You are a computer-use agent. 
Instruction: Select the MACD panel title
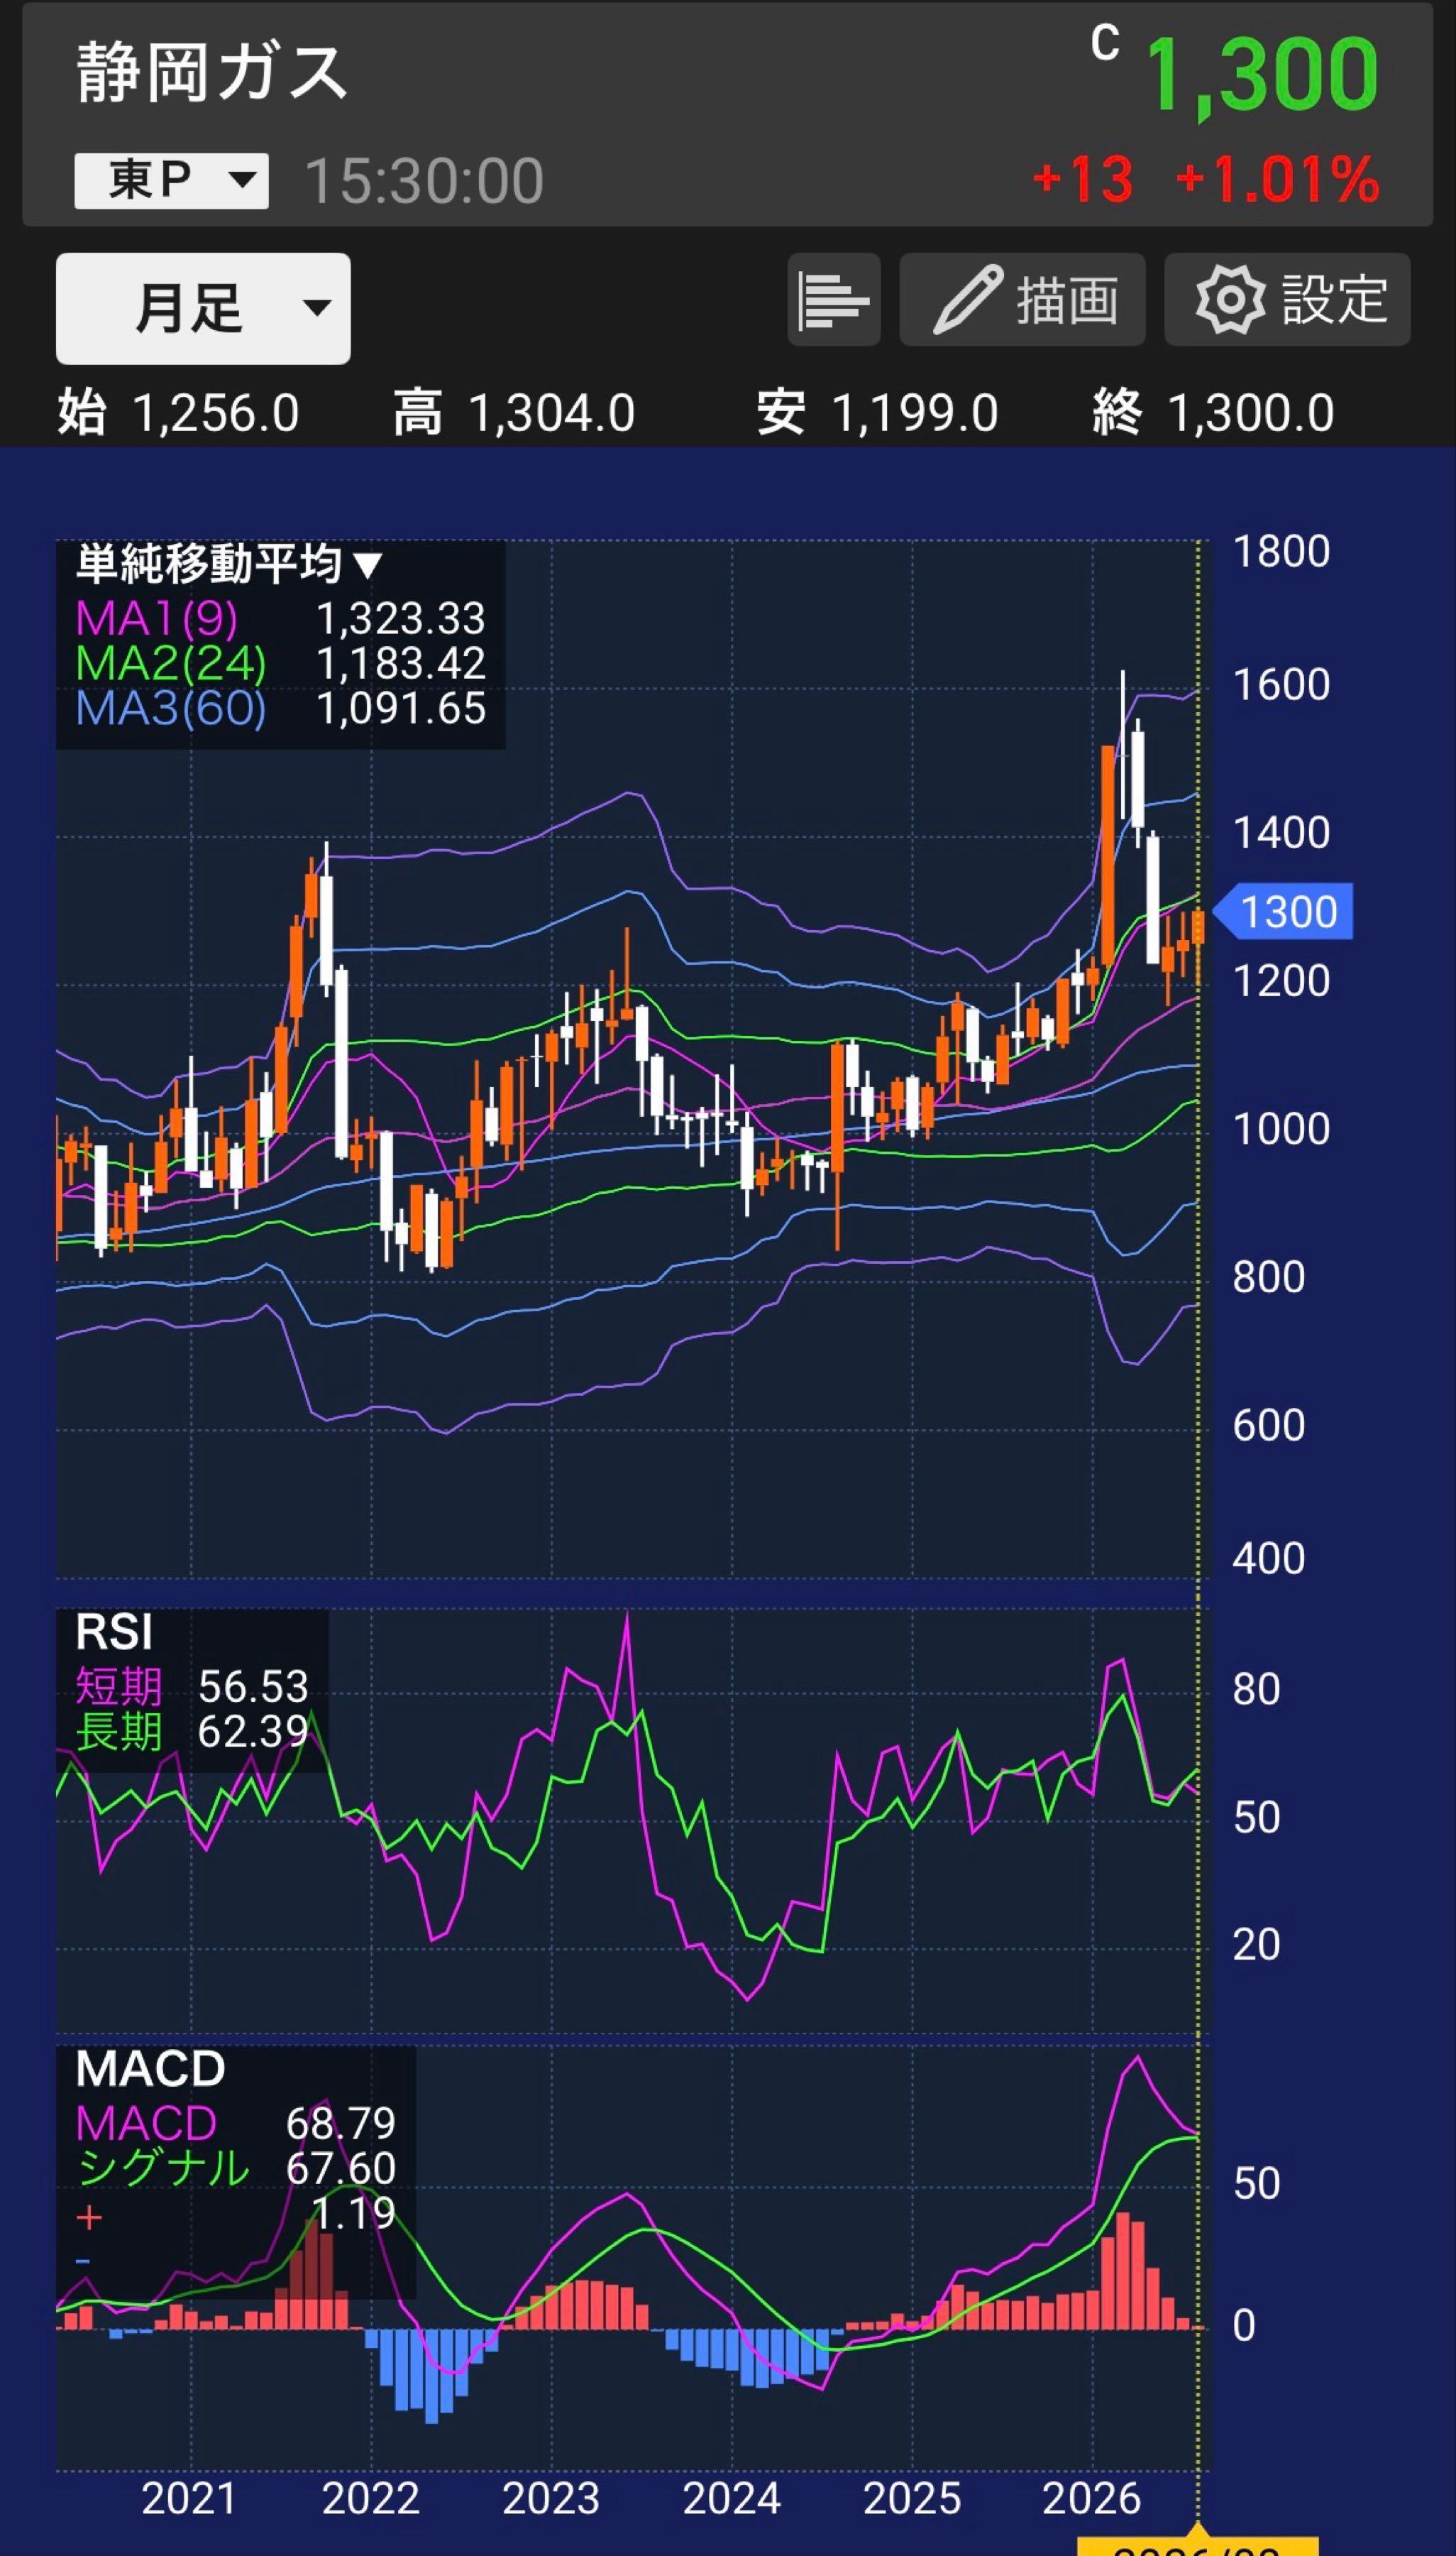click(x=151, y=2069)
